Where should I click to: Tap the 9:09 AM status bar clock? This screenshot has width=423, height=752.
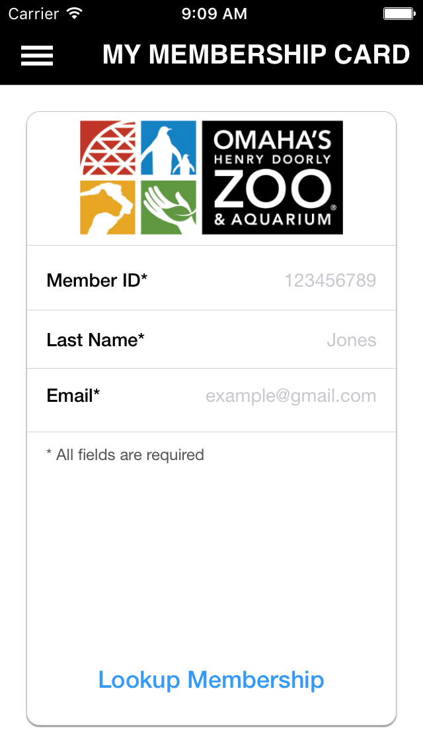point(214,13)
